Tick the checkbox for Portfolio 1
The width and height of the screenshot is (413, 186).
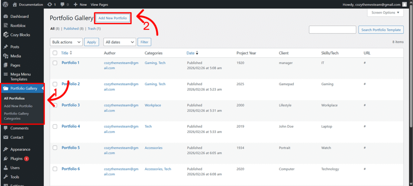(55, 63)
